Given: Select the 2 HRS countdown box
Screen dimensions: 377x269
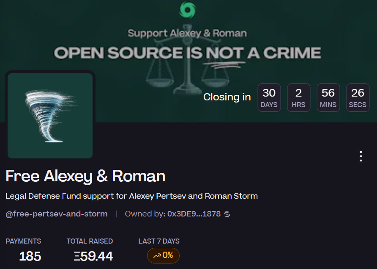Looking at the screenshot, I should click(x=299, y=97).
